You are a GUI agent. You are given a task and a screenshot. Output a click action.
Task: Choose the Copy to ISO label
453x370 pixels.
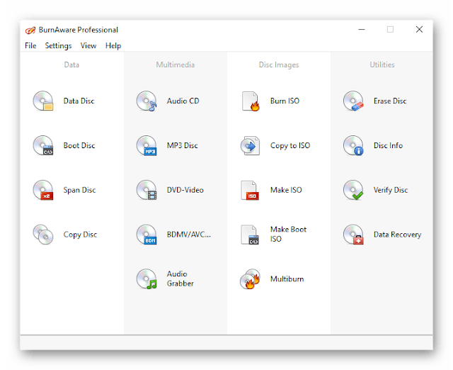click(x=290, y=145)
